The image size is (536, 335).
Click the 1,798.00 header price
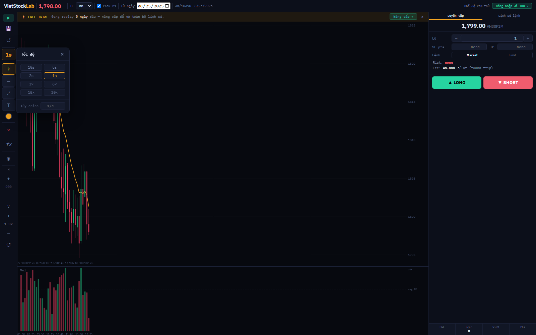point(50,6)
